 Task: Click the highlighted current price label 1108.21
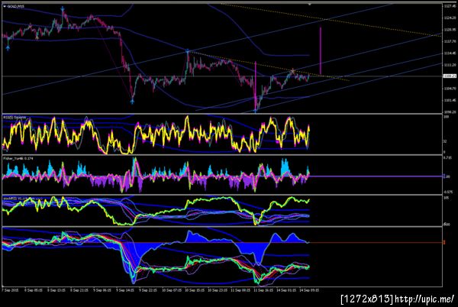pos(450,76)
